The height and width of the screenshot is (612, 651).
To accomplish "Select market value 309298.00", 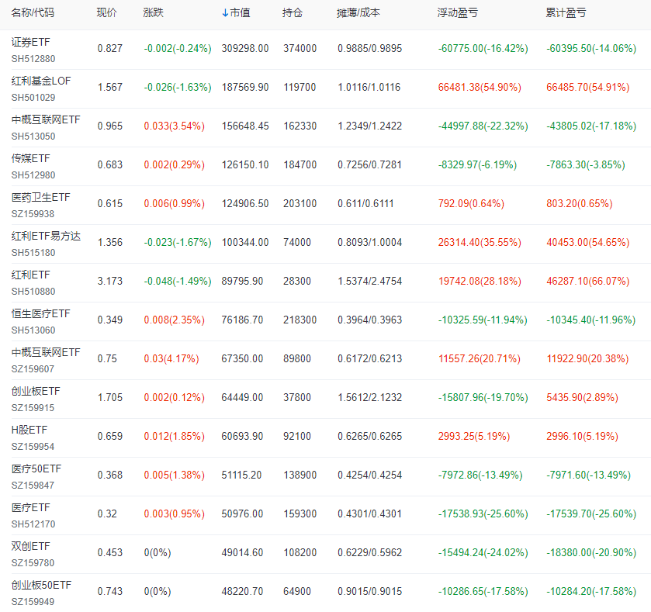I will 245,49.
